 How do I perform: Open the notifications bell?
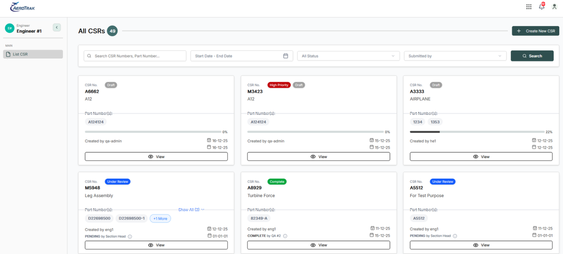click(542, 6)
